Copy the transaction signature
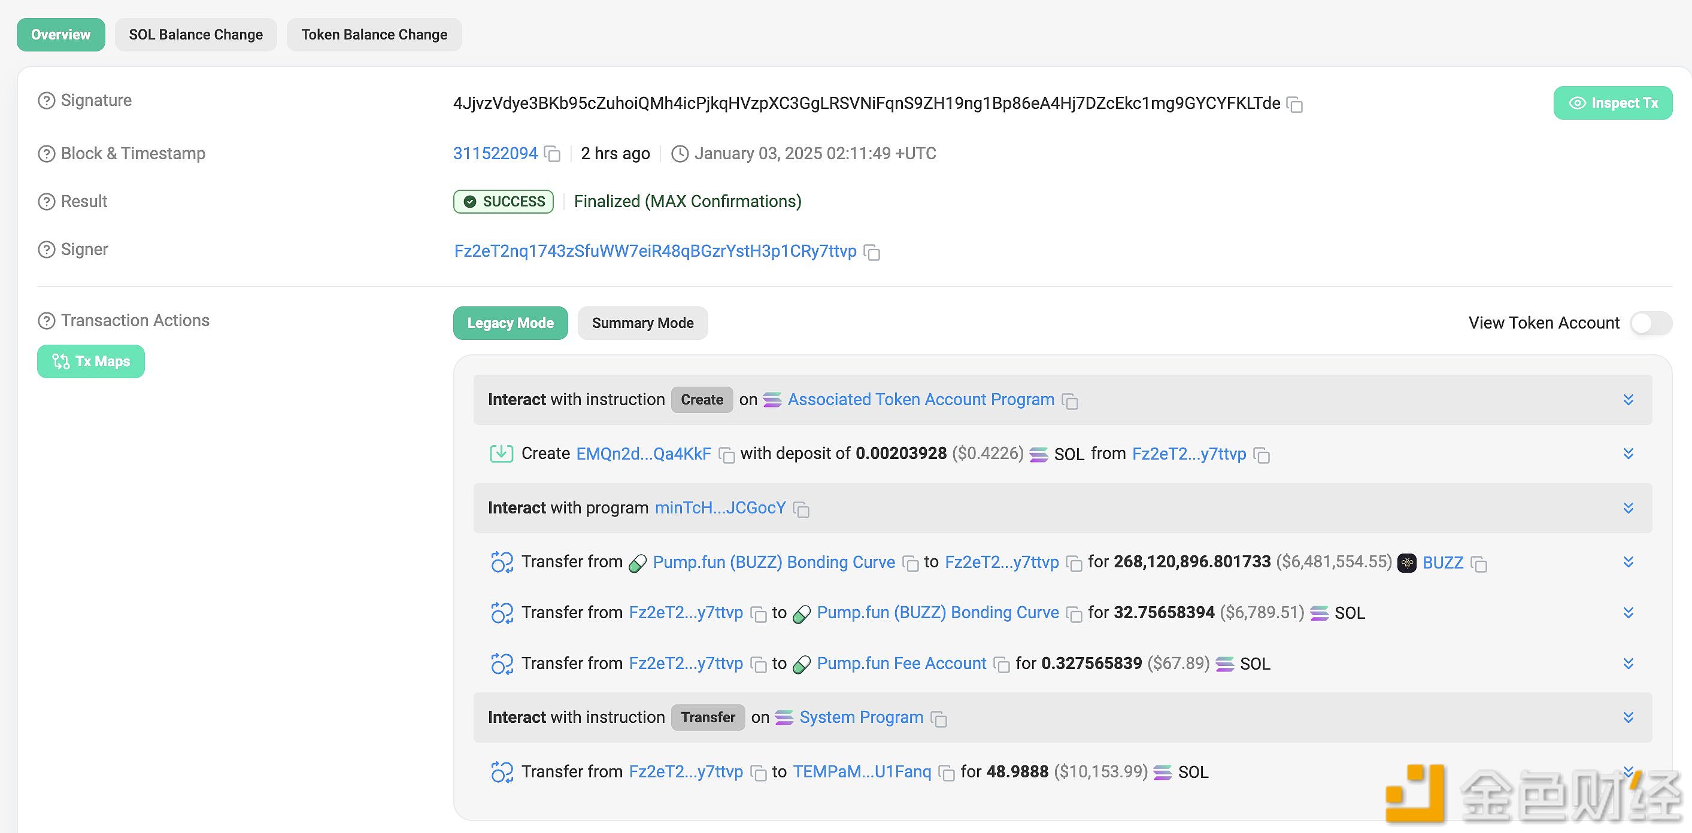 pyautogui.click(x=1294, y=104)
